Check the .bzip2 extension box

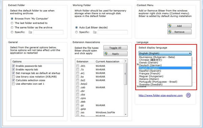[x=78, y=84]
